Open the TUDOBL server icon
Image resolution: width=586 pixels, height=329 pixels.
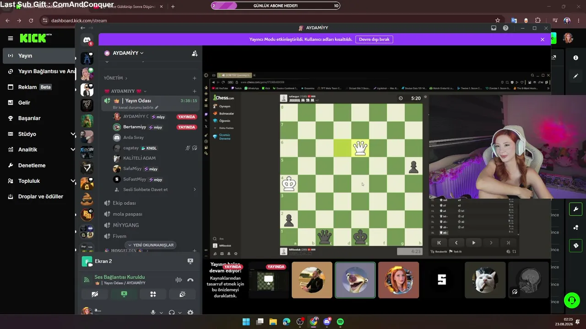[87, 152]
